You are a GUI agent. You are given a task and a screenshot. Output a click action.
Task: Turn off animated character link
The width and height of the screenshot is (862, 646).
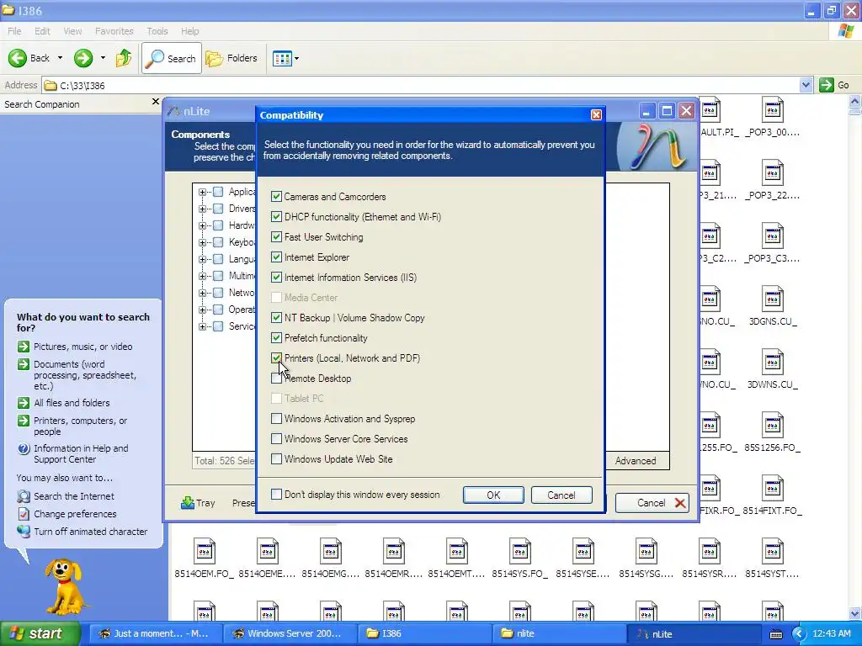(90, 532)
